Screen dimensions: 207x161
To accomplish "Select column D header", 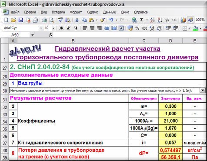I will pyautogui.click(x=170, y=41).
